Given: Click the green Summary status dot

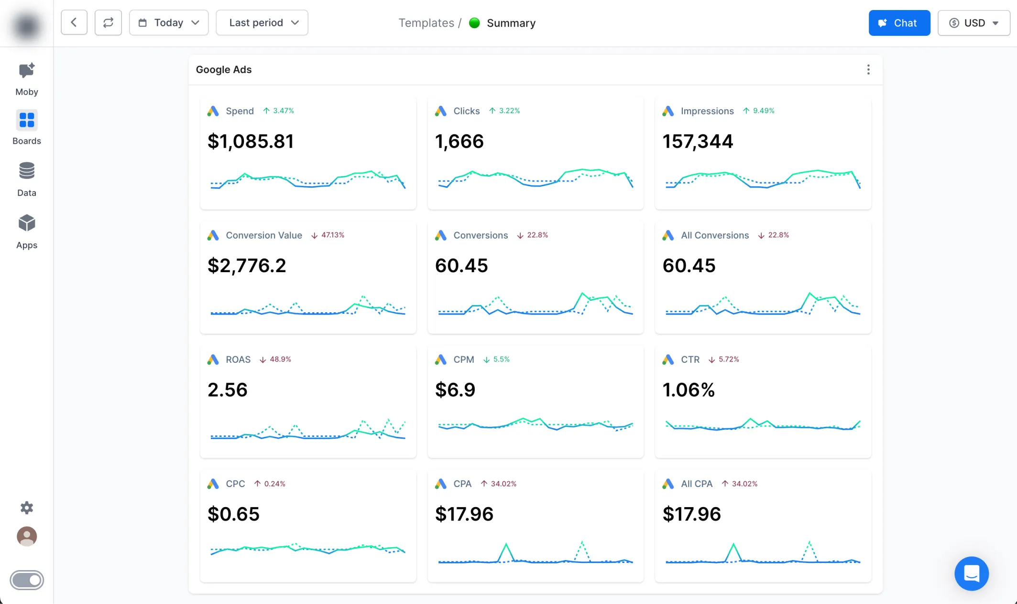Looking at the screenshot, I should tap(474, 23).
